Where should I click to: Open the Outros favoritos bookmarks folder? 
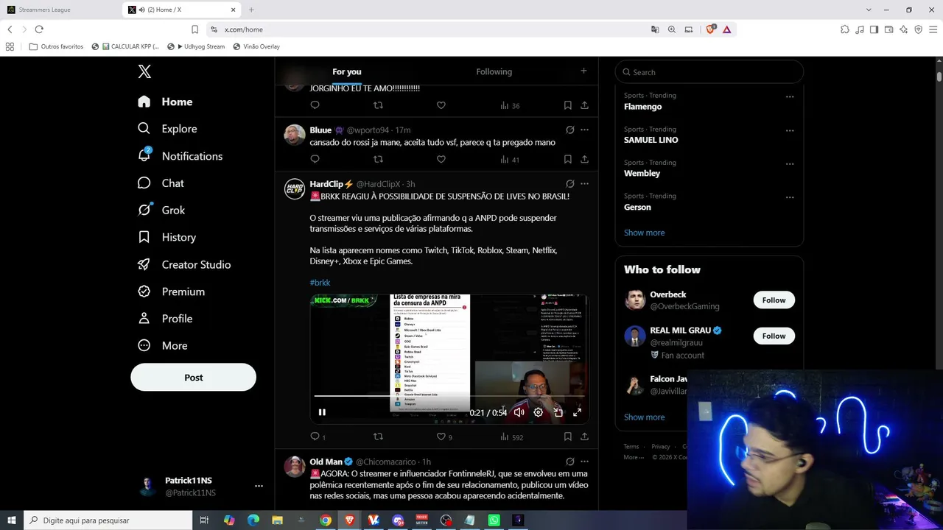click(x=56, y=46)
